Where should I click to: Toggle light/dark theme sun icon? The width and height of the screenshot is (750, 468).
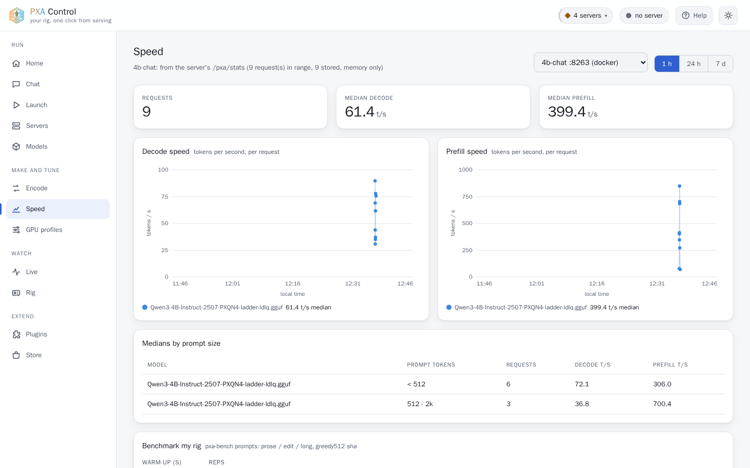click(x=728, y=16)
